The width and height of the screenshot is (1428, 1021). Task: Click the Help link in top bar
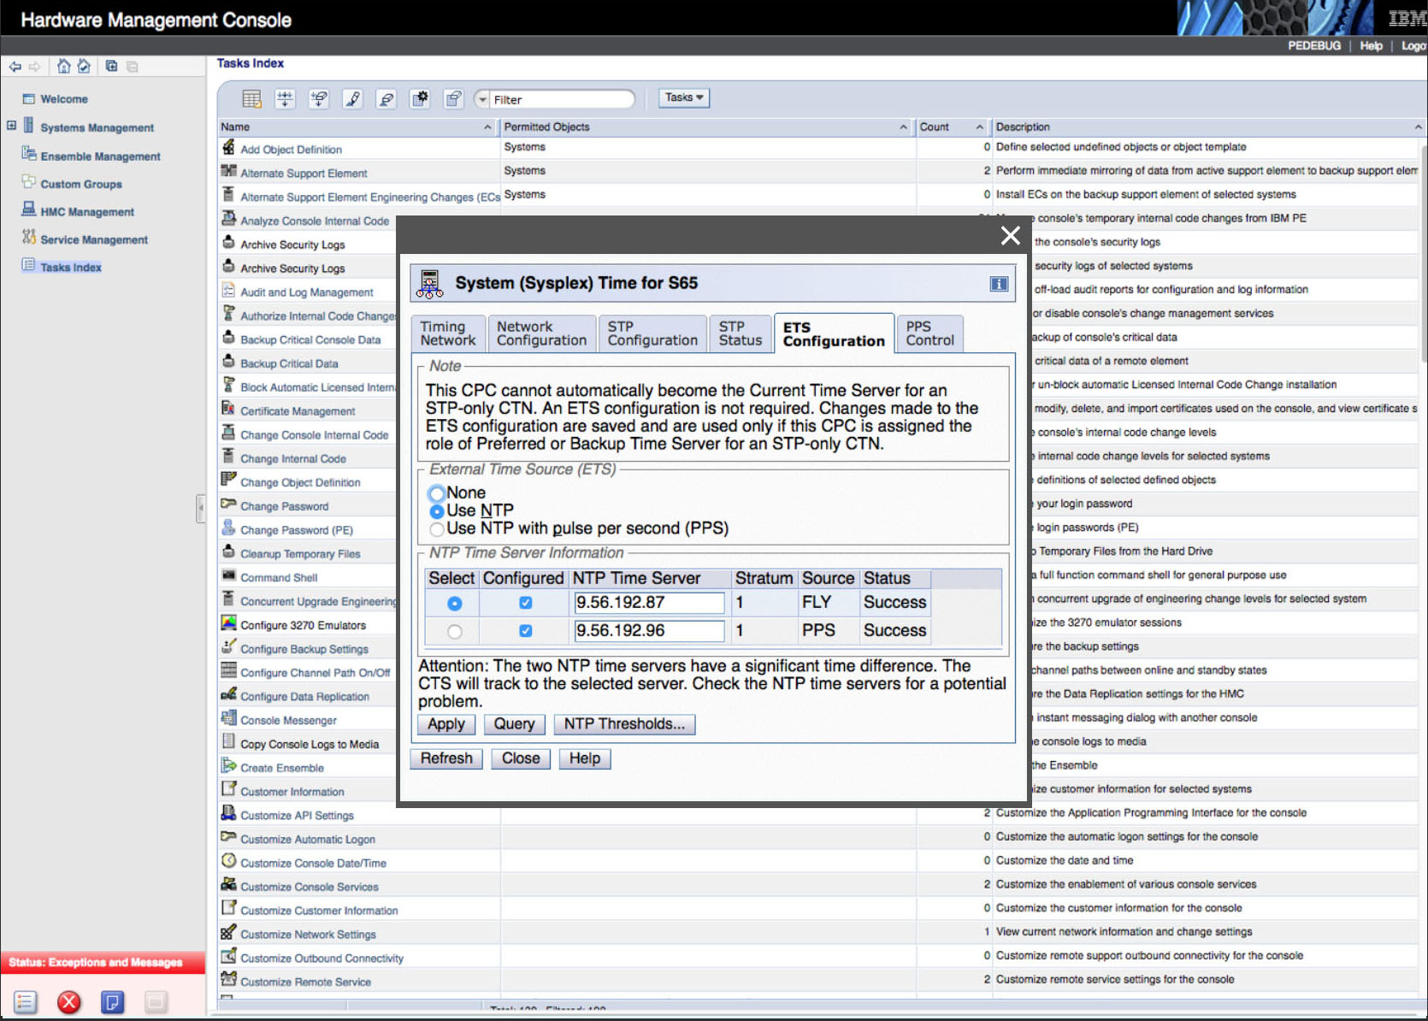click(1371, 45)
